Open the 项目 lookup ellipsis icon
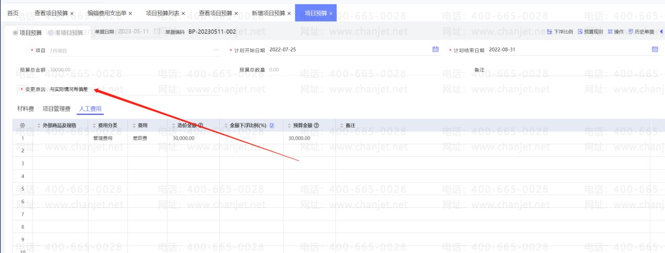The width and height of the screenshot is (665, 253). pos(216,50)
